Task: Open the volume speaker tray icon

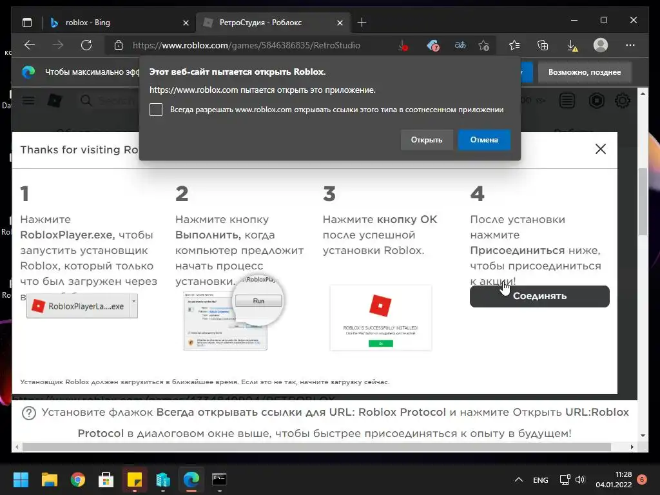Action: click(x=580, y=480)
